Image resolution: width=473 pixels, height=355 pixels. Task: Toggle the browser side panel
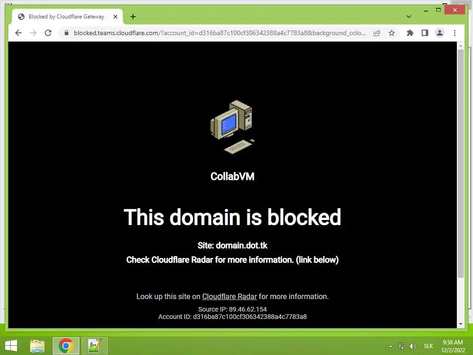pos(425,33)
